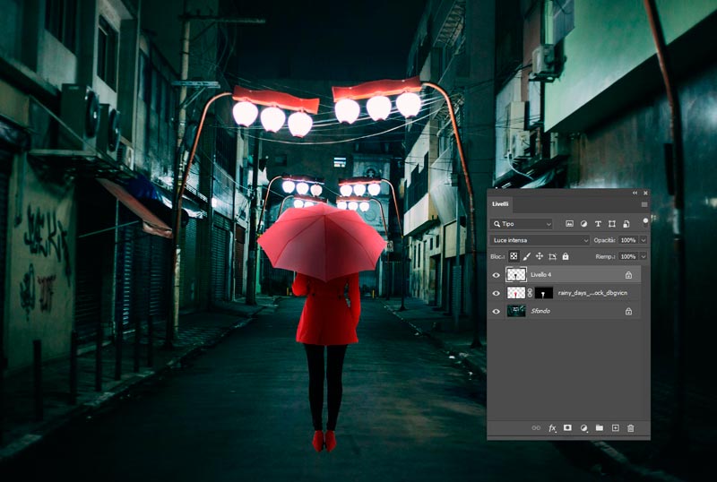
Task: Open the Luce intensa blend mode dropdown
Action: 540,240
